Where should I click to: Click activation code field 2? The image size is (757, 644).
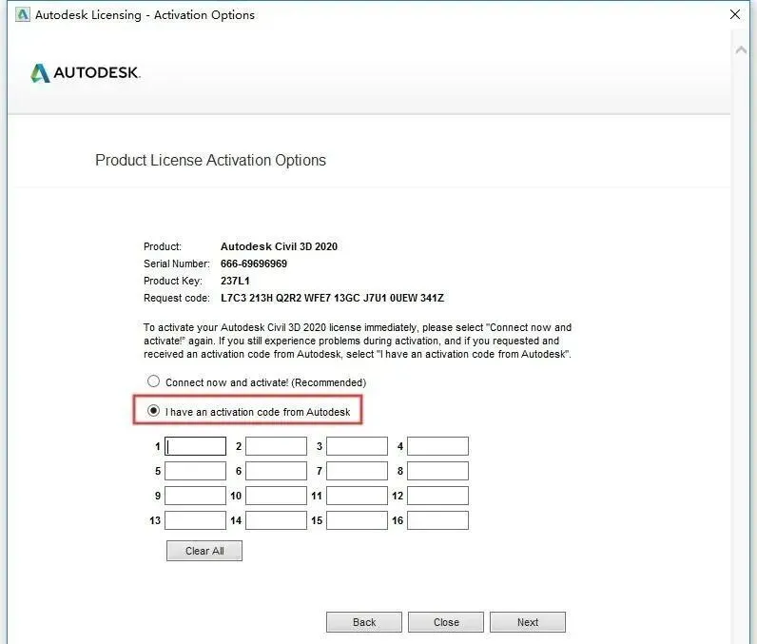tap(276, 446)
